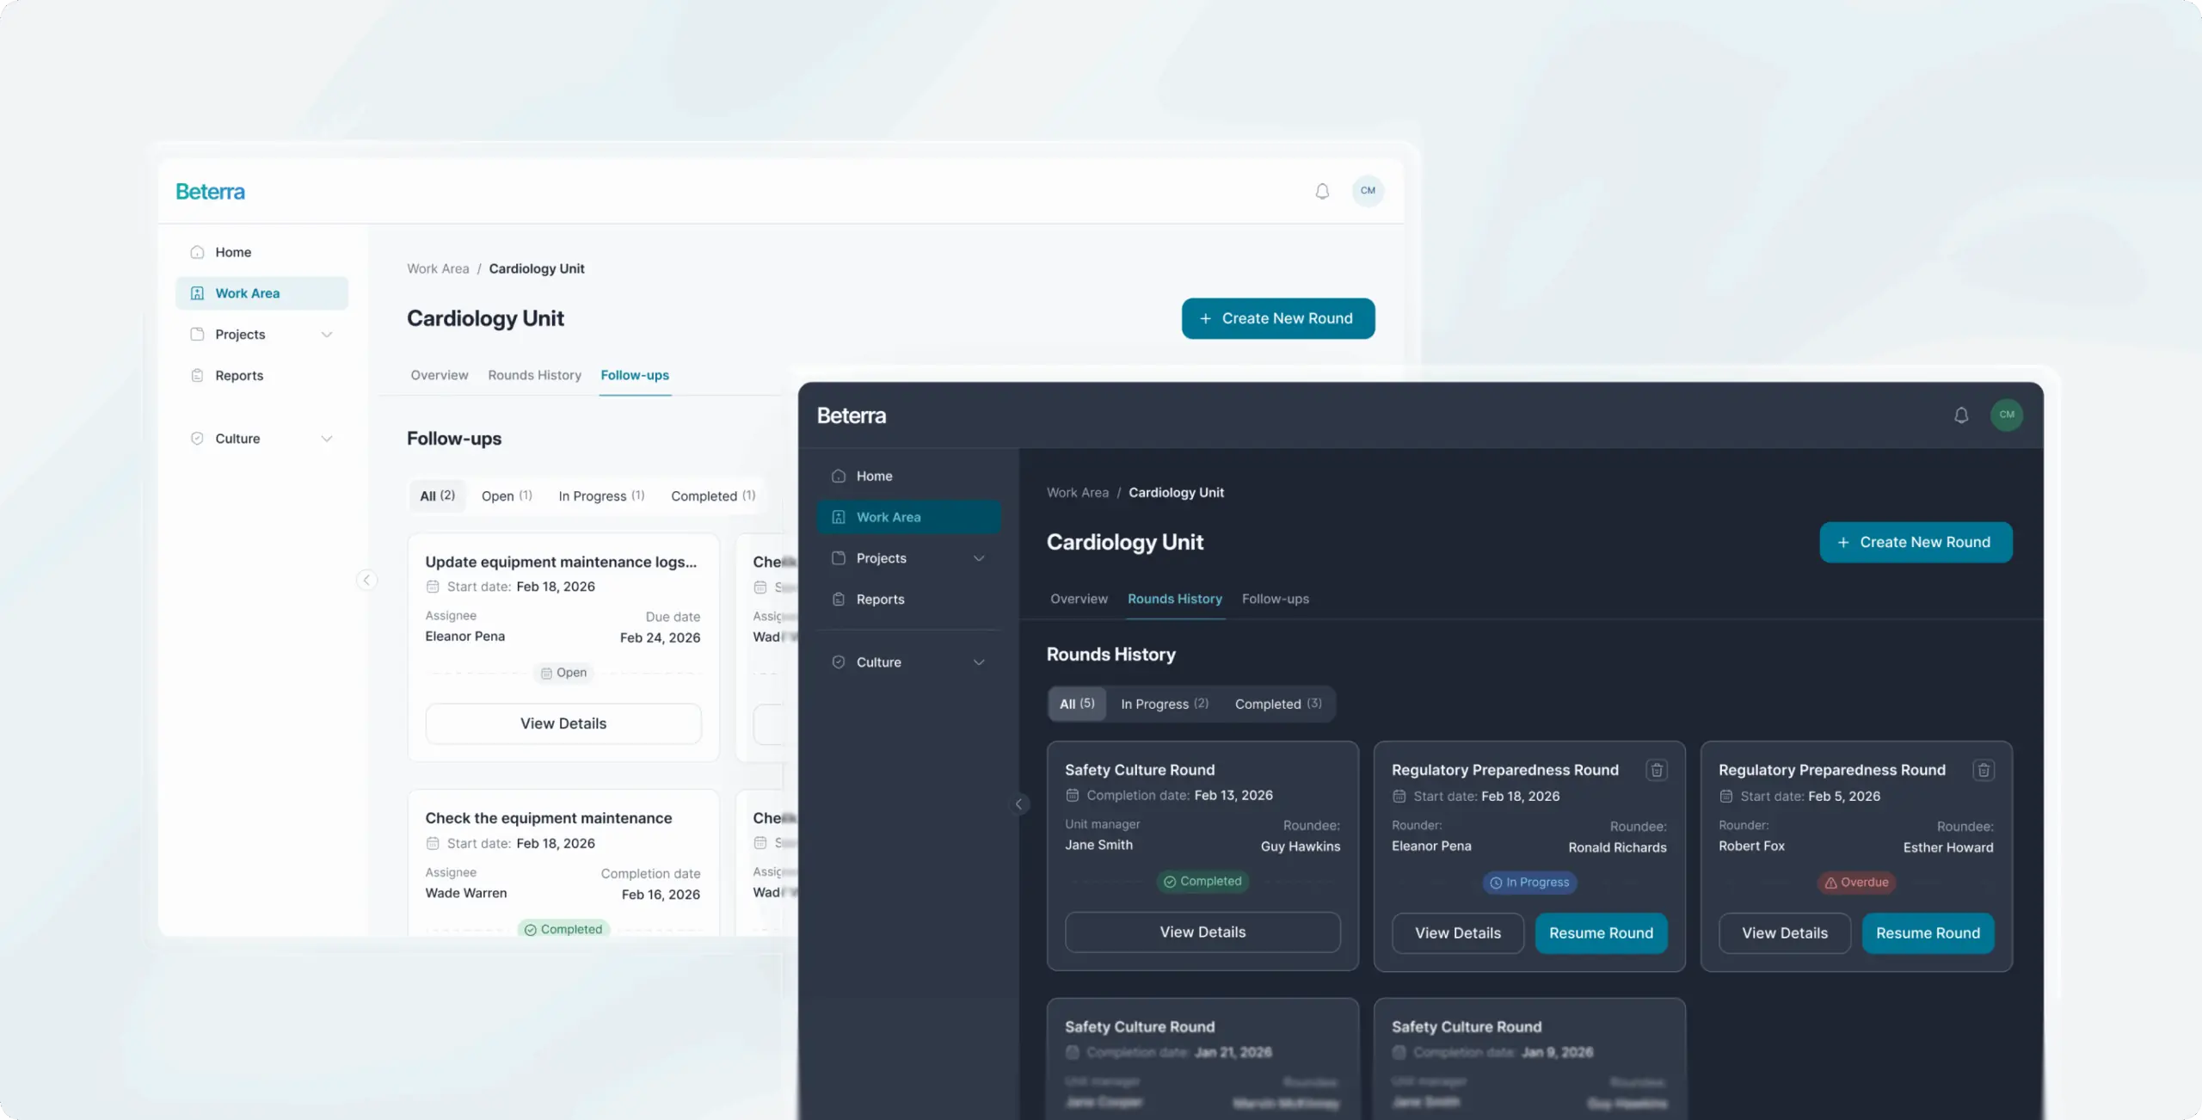Viewport: 2202px width, 1120px height.
Task: Filter follow-ups by Completed (1)
Action: pos(713,496)
